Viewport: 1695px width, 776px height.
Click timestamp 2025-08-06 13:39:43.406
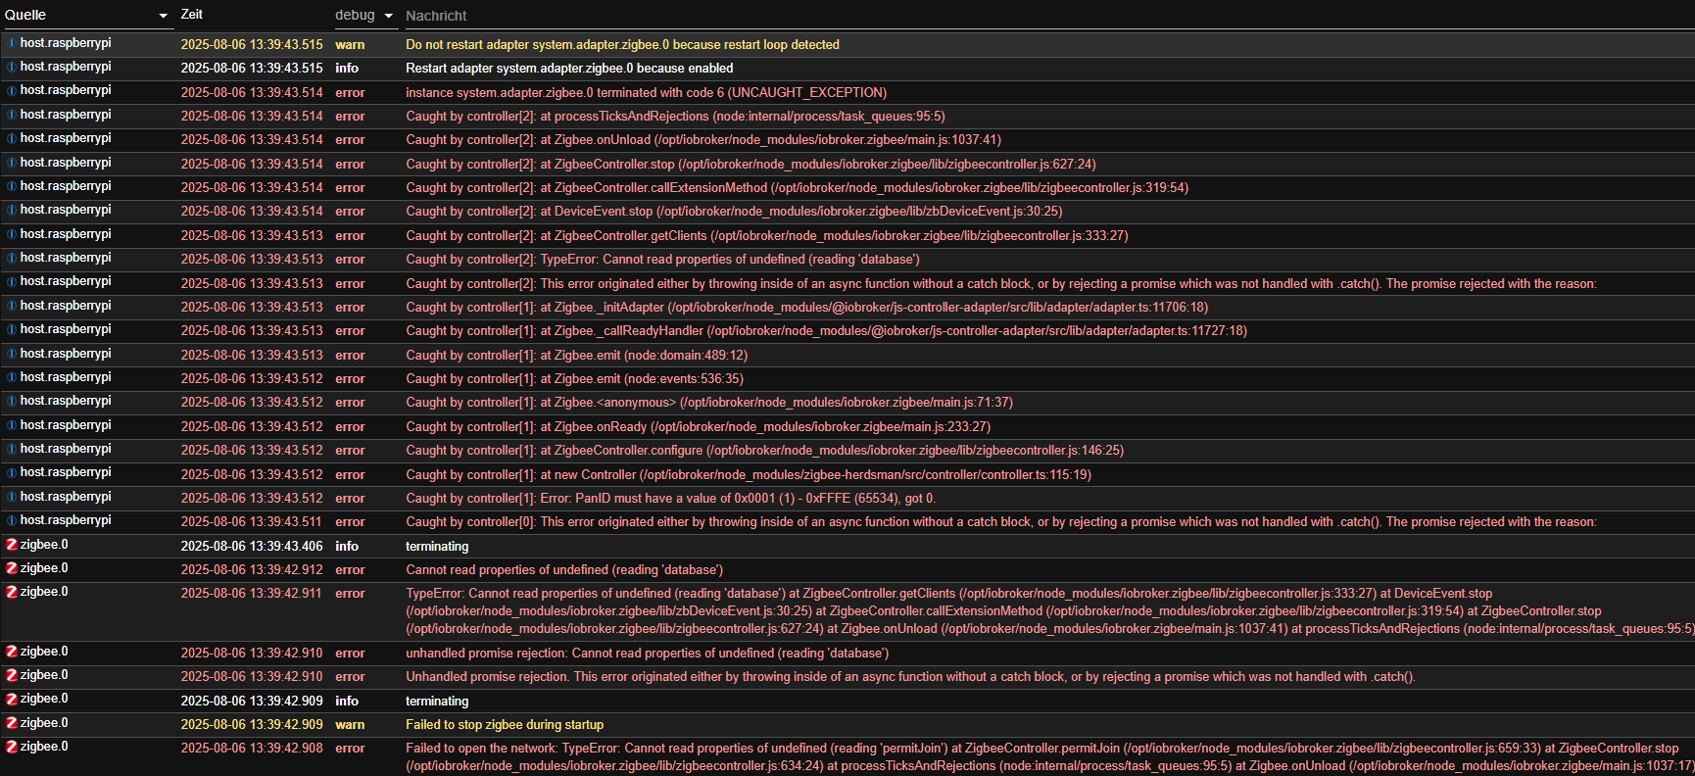point(252,546)
